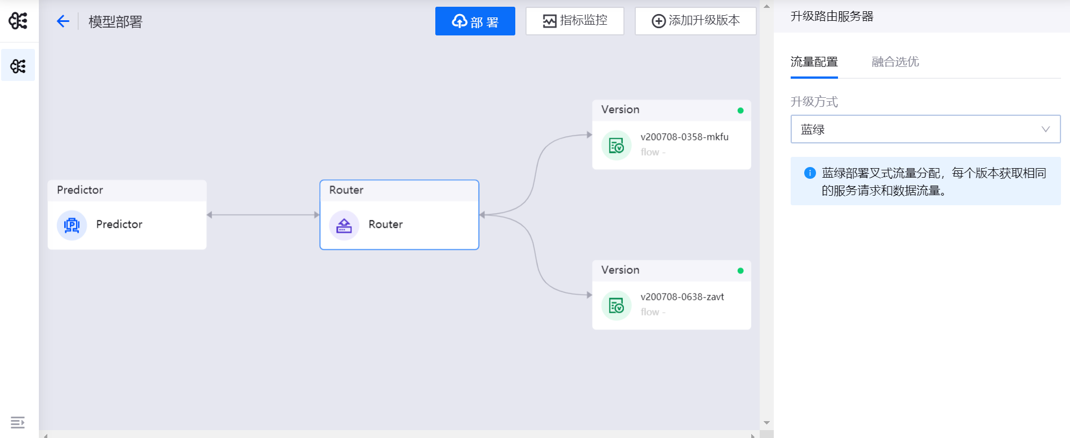This screenshot has height=438, width=1070.
Task: Click the vertical scrollbar up arrow
Action: coord(766,7)
